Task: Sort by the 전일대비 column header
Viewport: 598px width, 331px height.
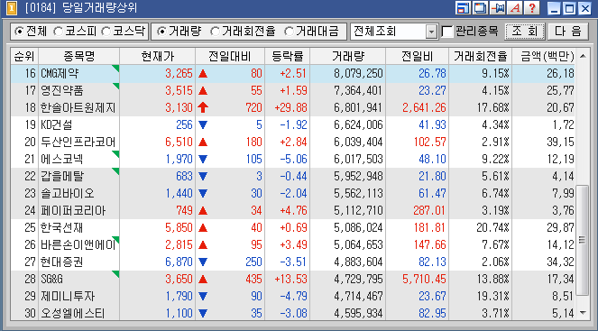Action: pyautogui.click(x=230, y=57)
